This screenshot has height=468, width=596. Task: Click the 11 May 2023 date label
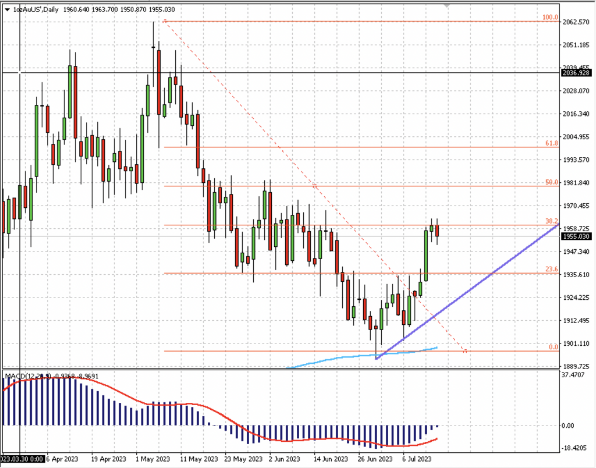coord(199,459)
